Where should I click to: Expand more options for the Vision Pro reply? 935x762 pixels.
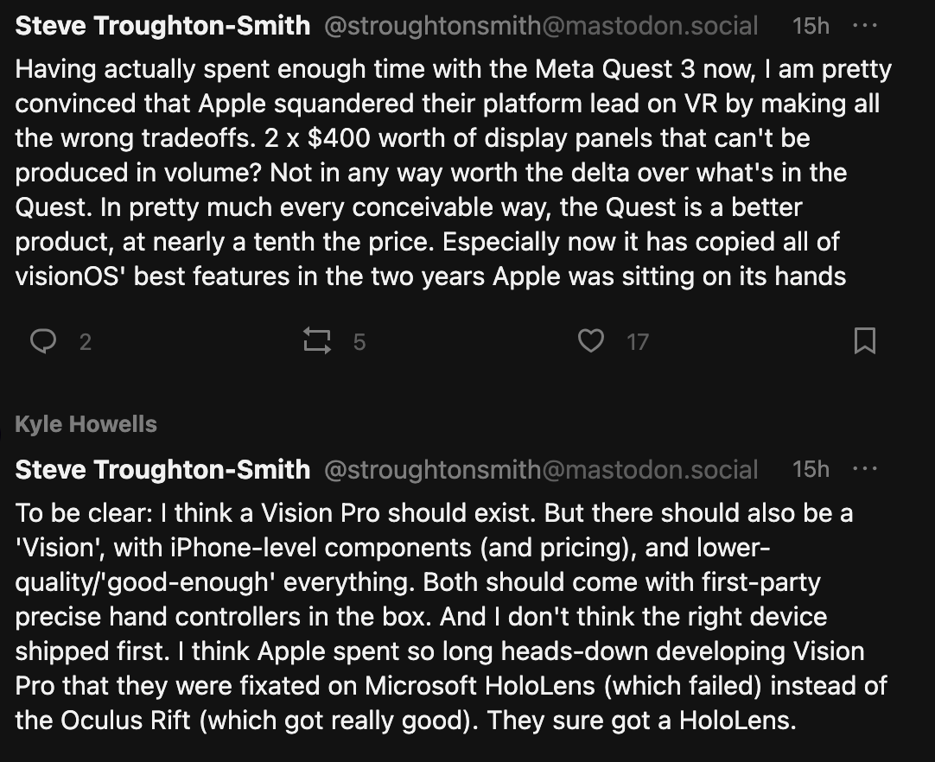click(865, 469)
